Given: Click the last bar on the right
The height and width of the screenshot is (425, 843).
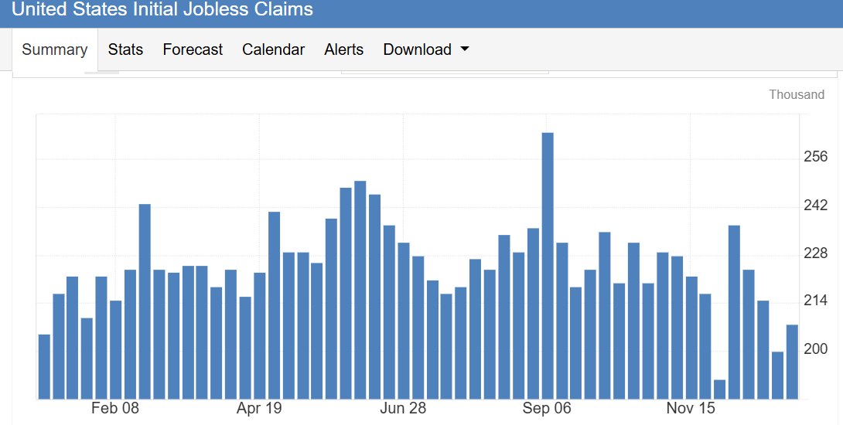Looking at the screenshot, I should 792,362.
